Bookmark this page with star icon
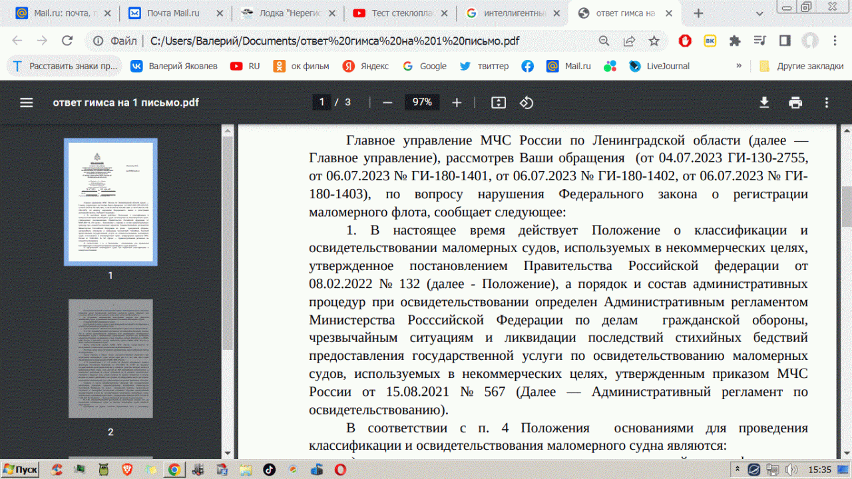 click(x=654, y=41)
